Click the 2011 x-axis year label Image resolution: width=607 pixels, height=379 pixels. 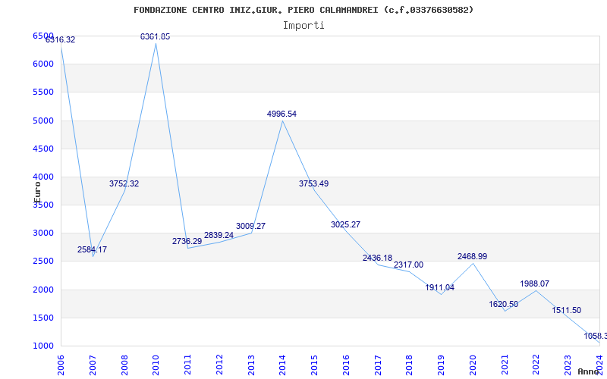(187, 365)
